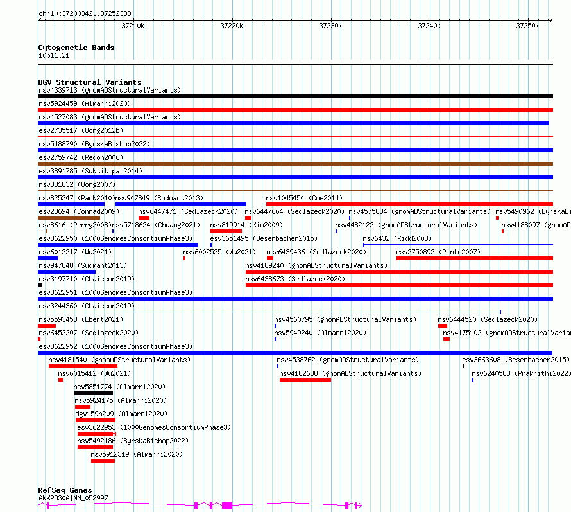Click nsv6439436 (Sedlazeck2020) label
This screenshot has height=512, width=571.
pos(316,252)
